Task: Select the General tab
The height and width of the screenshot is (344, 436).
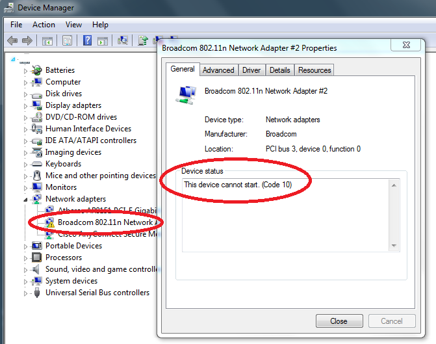Action: pyautogui.click(x=183, y=69)
